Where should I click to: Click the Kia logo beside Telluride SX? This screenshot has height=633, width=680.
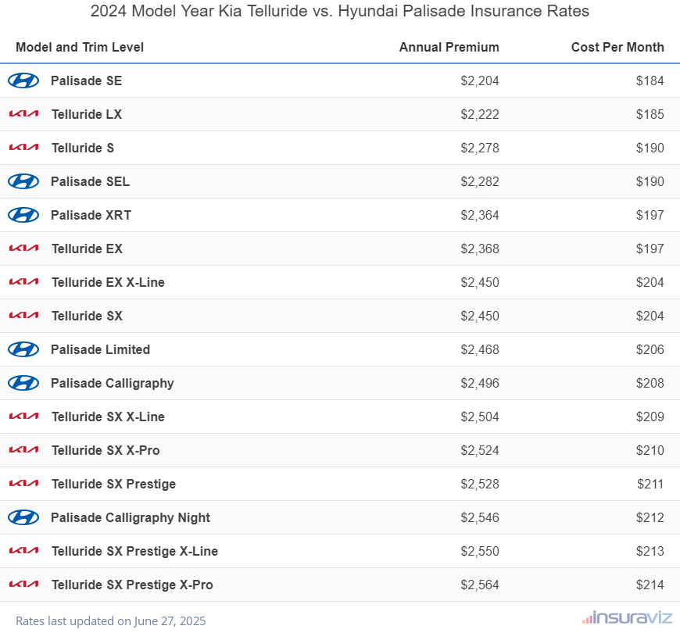point(24,316)
